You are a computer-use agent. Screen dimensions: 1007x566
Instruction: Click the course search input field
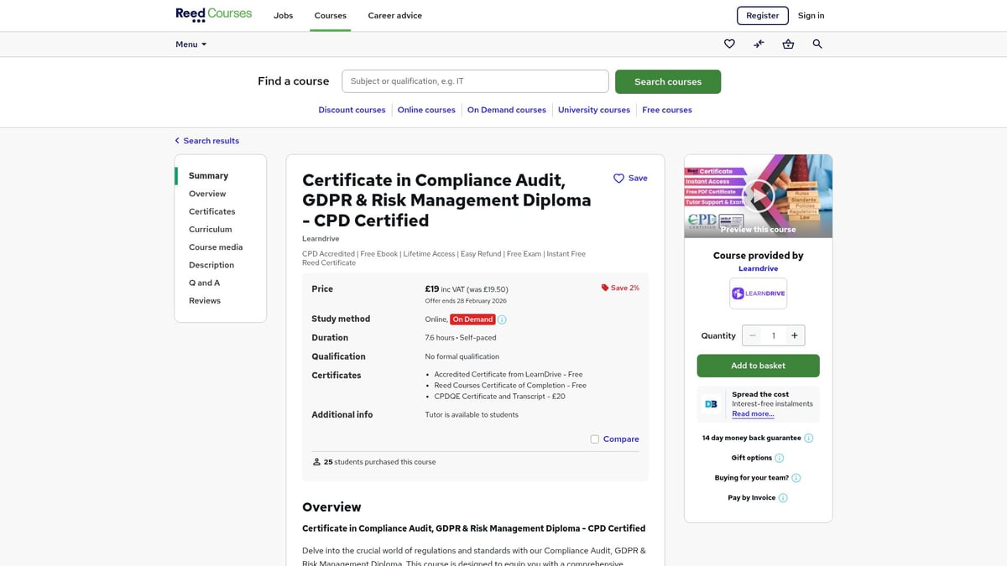[x=474, y=80]
